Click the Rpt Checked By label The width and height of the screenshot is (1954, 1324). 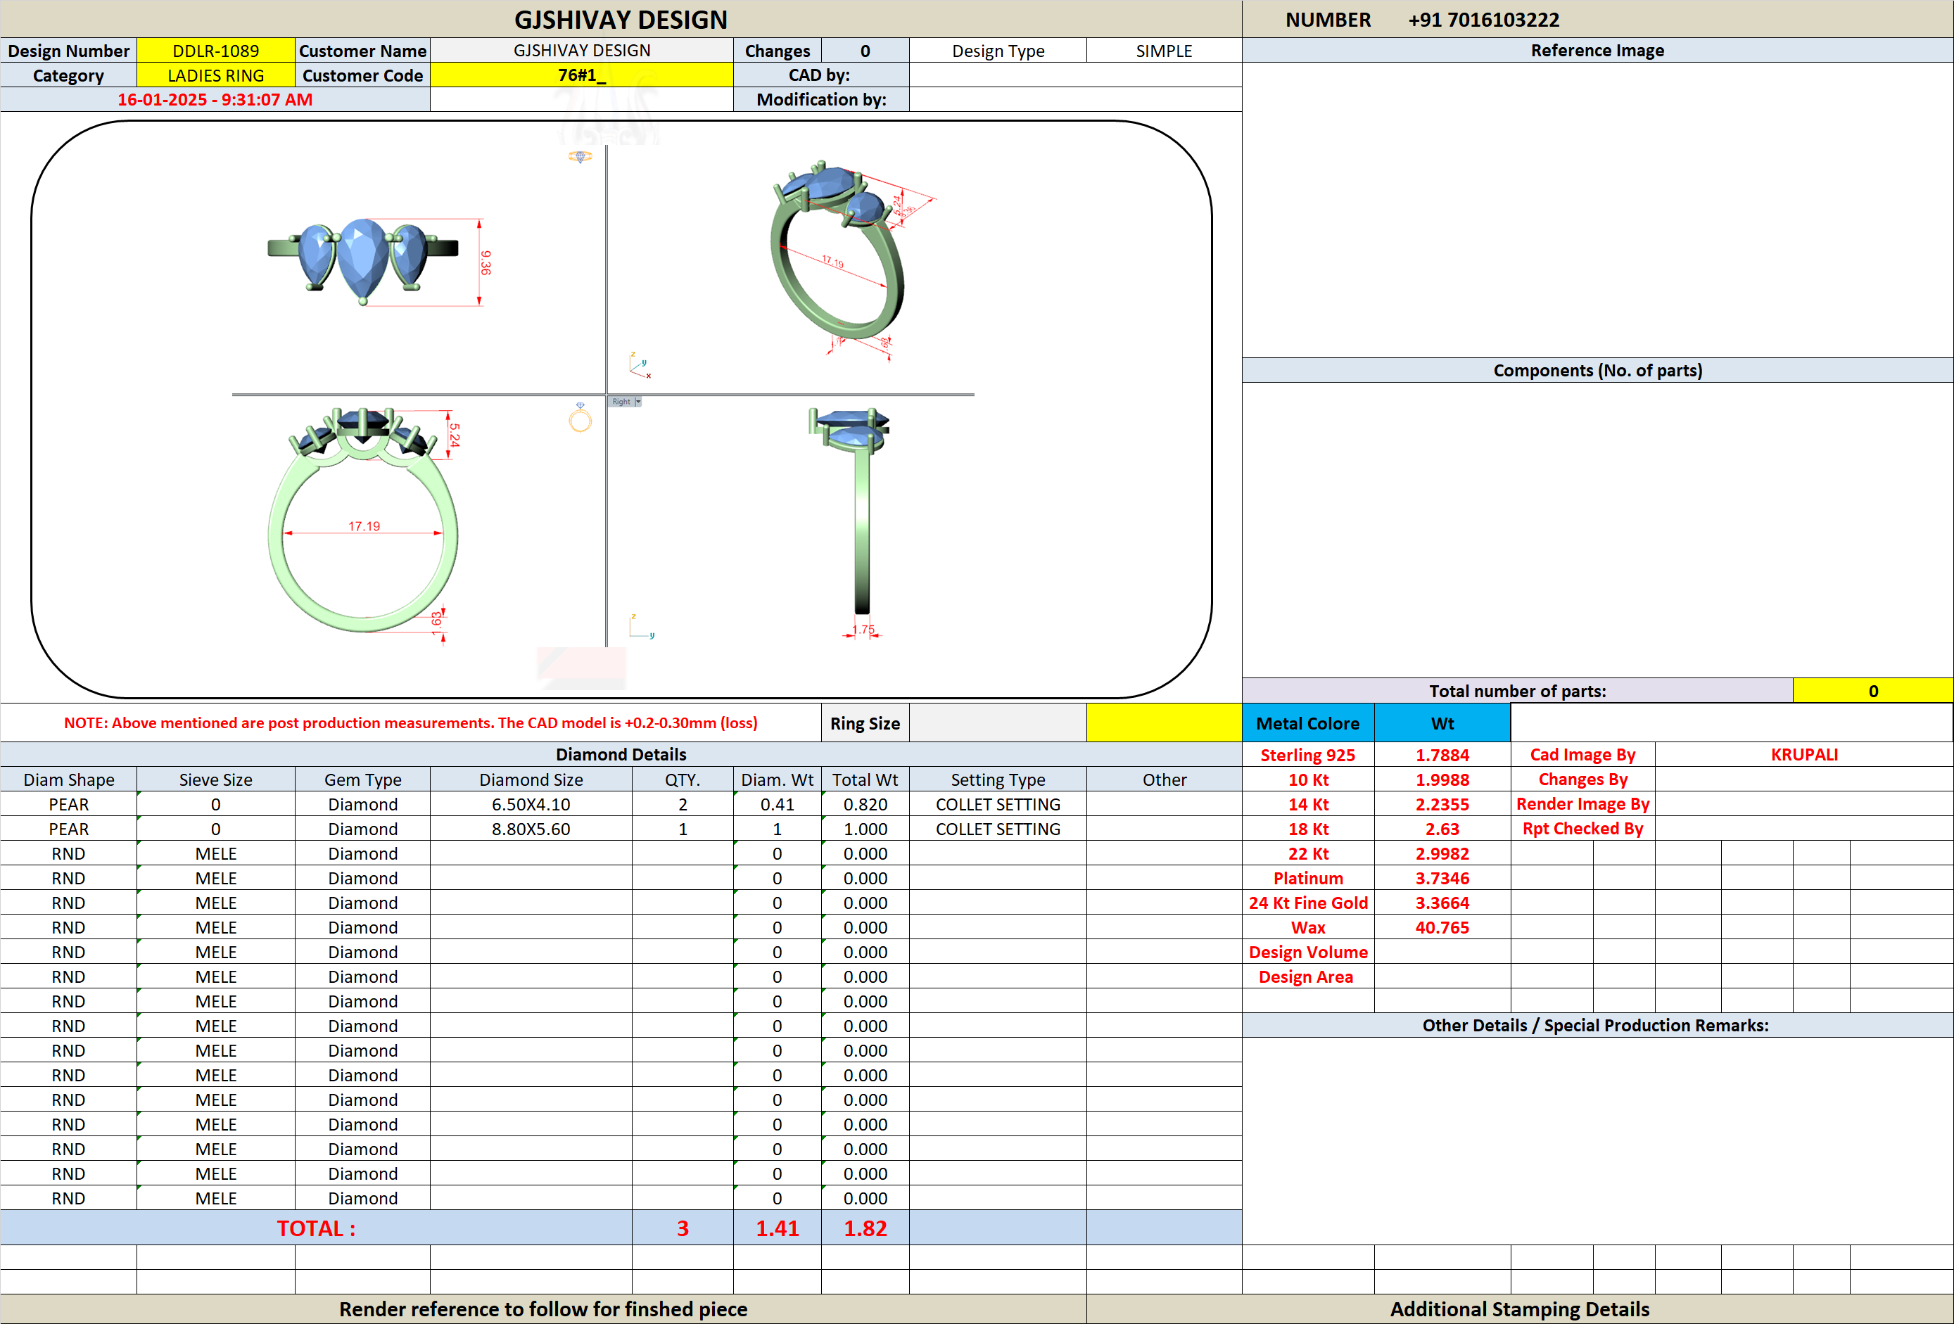click(1582, 828)
